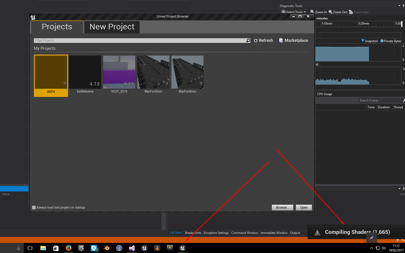Open Task View from the taskbar
405x253 pixels.
pos(30,248)
